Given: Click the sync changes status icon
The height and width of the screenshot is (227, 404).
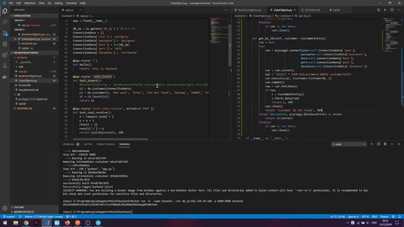Looking at the screenshot, I should (20, 217).
